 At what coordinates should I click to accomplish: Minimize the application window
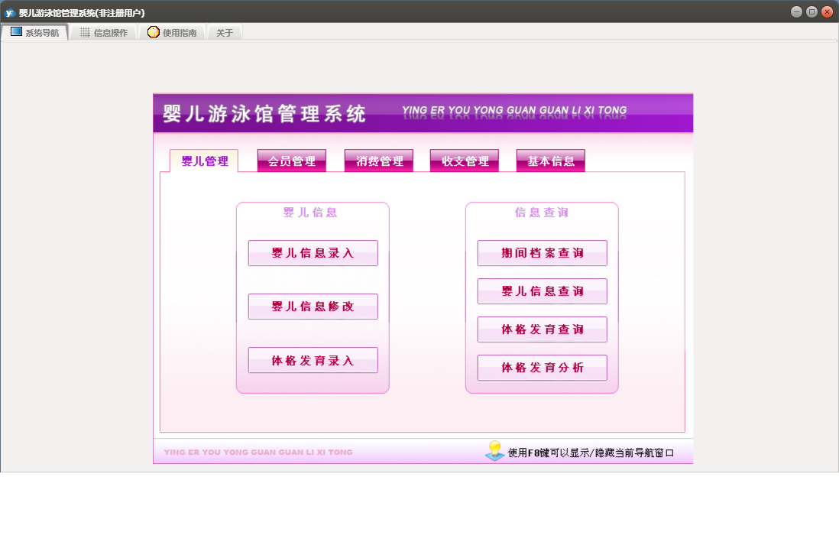click(796, 11)
